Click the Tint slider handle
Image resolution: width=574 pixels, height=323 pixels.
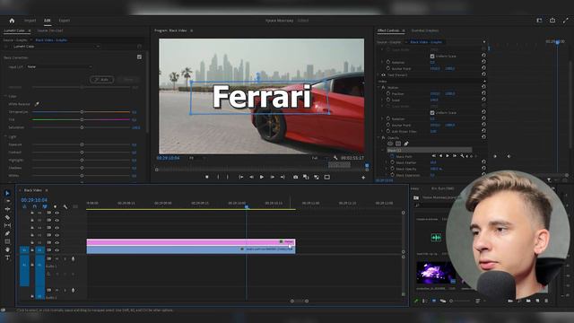point(82,119)
